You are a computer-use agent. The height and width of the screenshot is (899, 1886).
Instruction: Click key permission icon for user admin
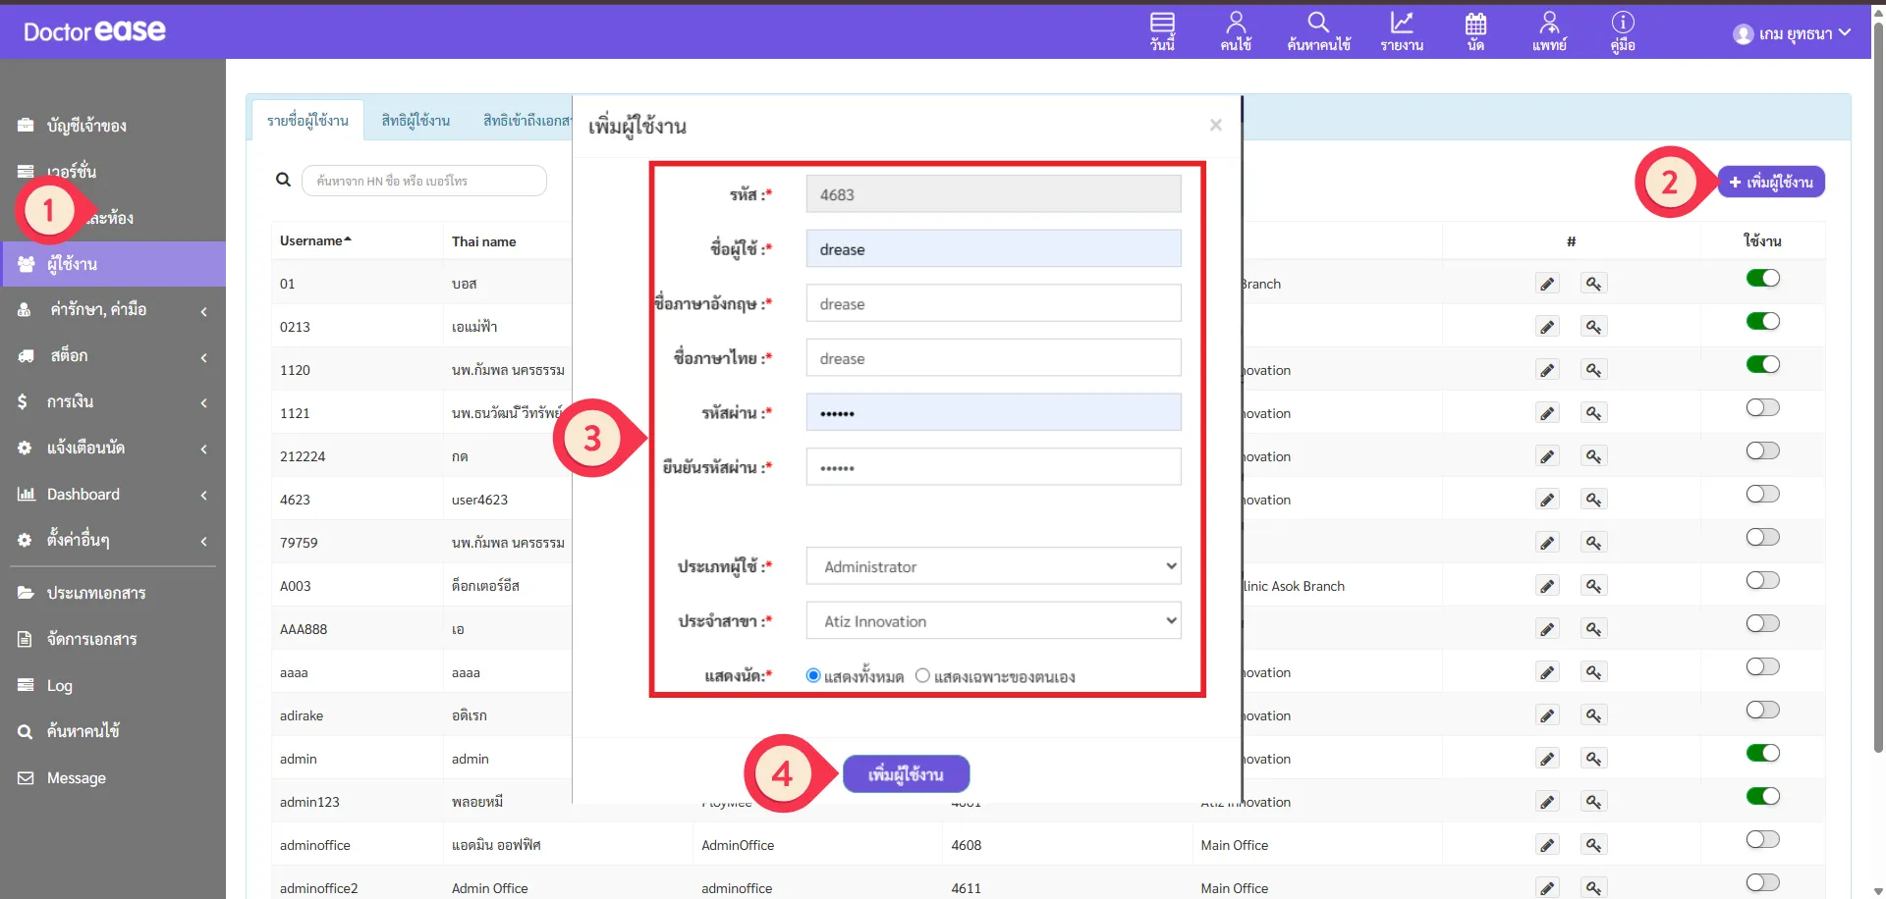click(x=1593, y=759)
